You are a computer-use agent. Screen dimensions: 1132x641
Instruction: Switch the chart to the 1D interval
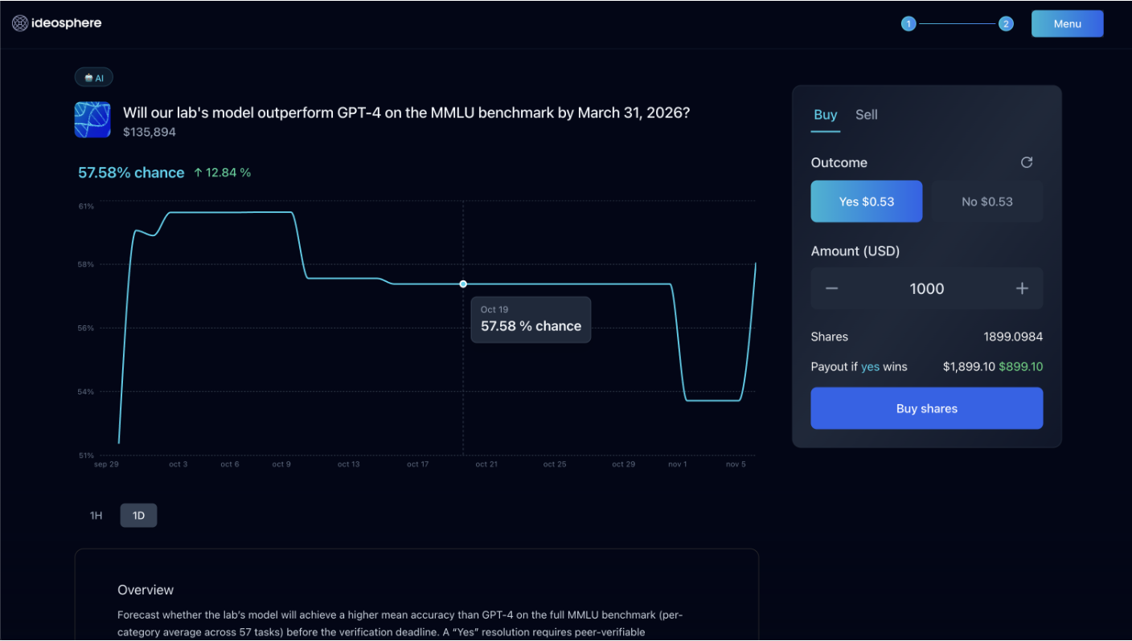click(x=138, y=515)
